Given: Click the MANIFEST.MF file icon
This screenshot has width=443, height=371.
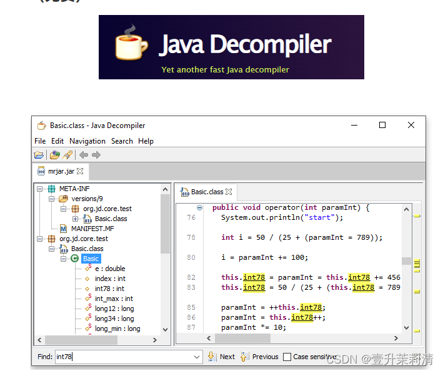Looking at the screenshot, I should [64, 229].
